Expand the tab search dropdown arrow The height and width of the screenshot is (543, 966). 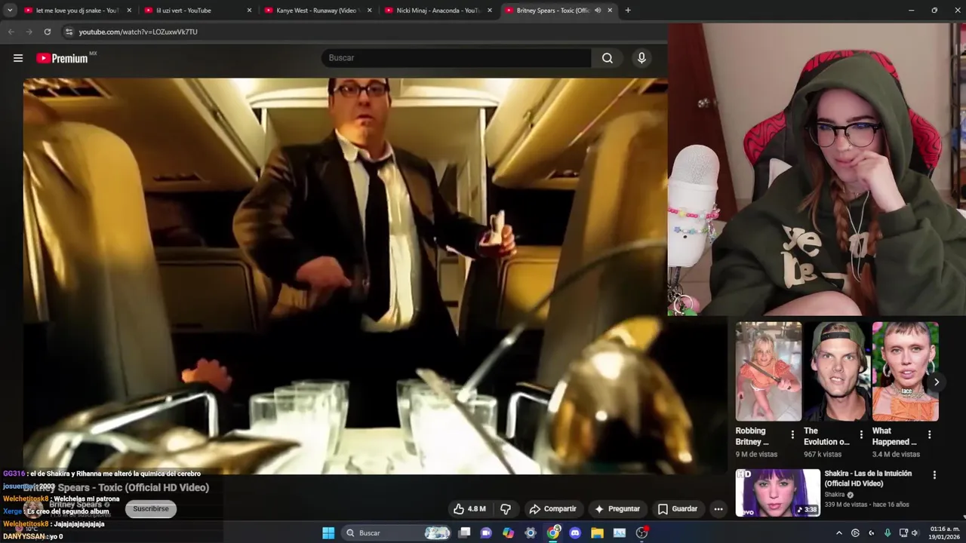10,11
